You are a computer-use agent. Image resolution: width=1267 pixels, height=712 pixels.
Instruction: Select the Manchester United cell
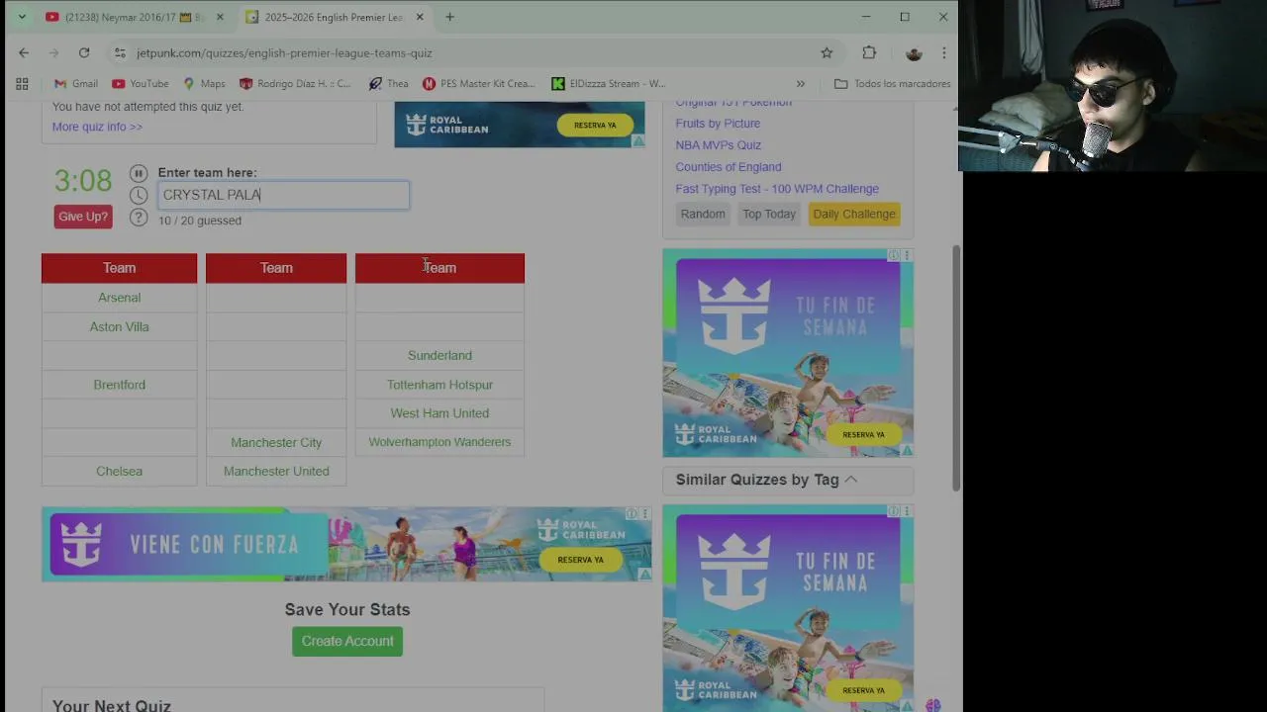click(x=276, y=472)
